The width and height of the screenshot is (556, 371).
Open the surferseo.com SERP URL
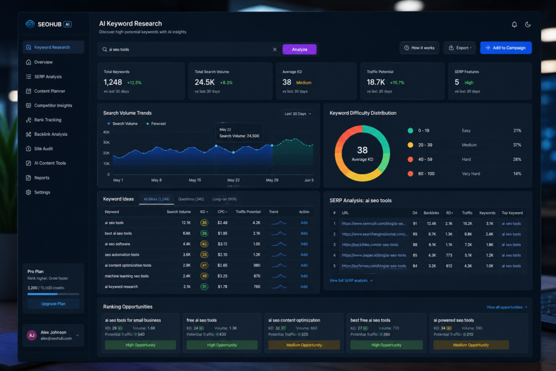[x=374, y=266]
